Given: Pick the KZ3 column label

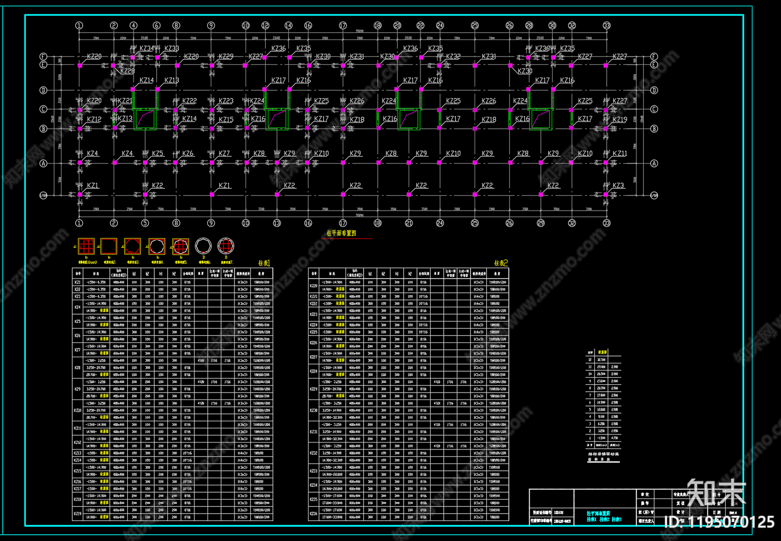Looking at the screenshot, I should [618, 186].
